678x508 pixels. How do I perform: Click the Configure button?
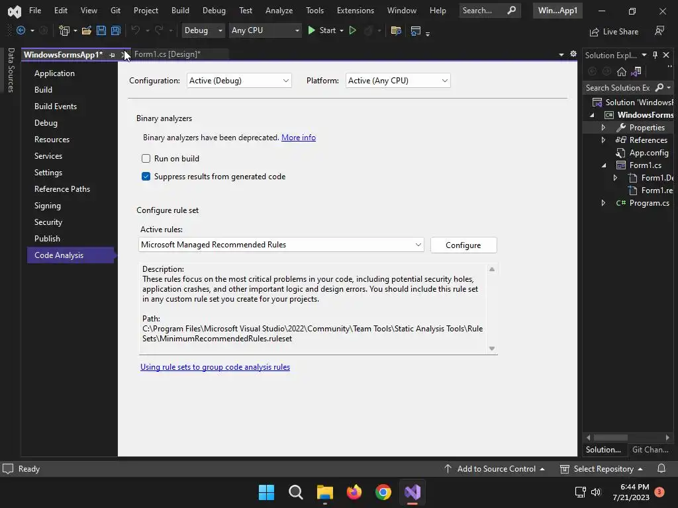pyautogui.click(x=463, y=245)
